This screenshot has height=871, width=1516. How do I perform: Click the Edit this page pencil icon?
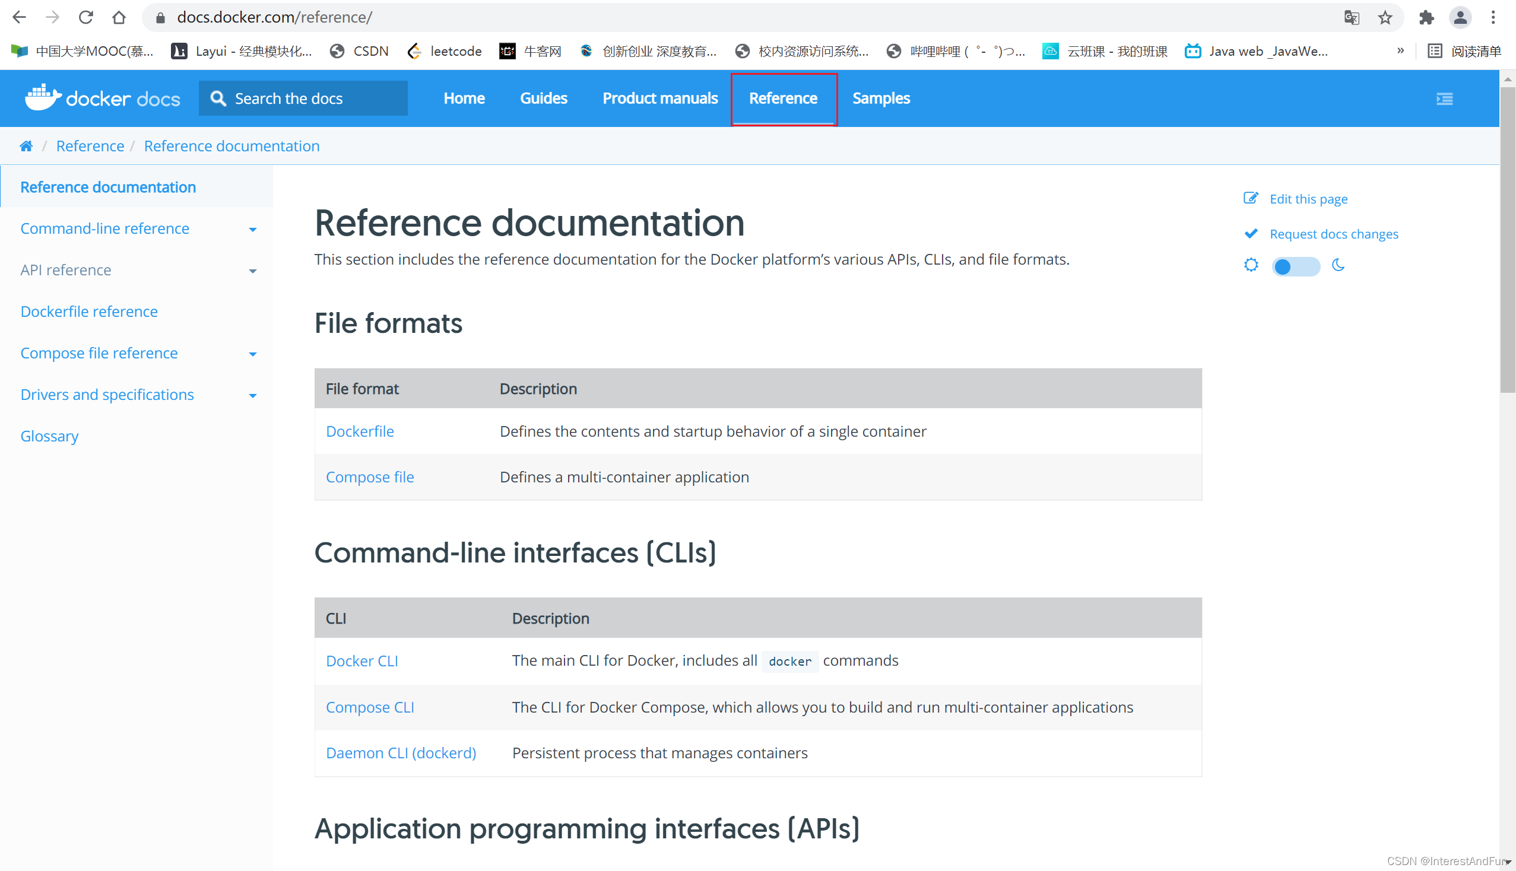pyautogui.click(x=1250, y=198)
